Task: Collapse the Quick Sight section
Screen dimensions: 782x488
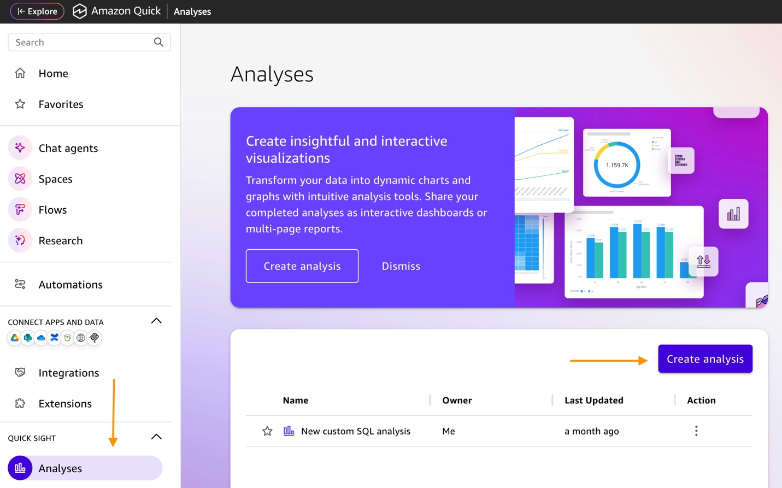Action: pyautogui.click(x=156, y=437)
